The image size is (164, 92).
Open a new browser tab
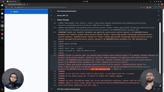[x=27, y=4]
